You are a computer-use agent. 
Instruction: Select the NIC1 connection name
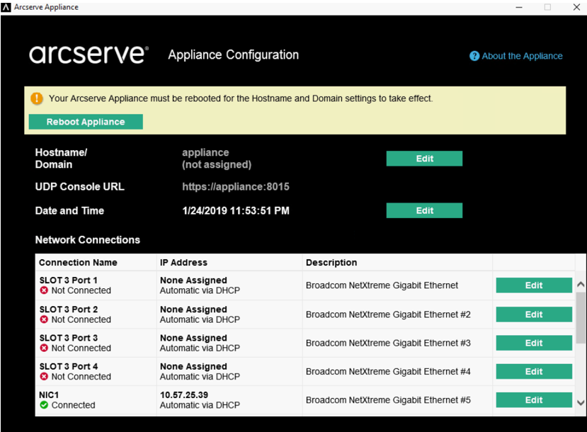pos(49,395)
